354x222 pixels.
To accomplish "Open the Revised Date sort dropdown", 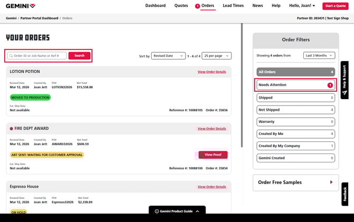I will pyautogui.click(x=169, y=55).
